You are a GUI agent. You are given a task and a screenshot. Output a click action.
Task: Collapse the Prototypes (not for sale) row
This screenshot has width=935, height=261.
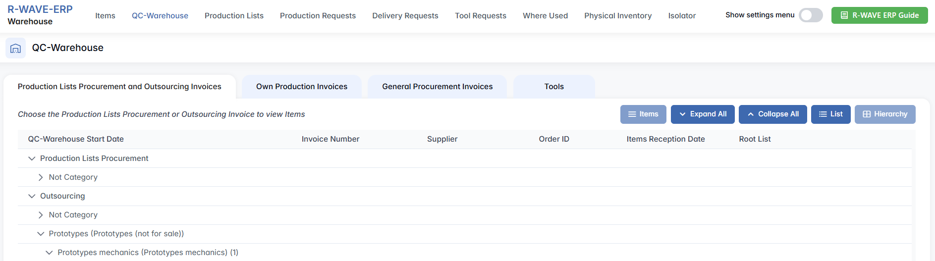pyautogui.click(x=41, y=234)
